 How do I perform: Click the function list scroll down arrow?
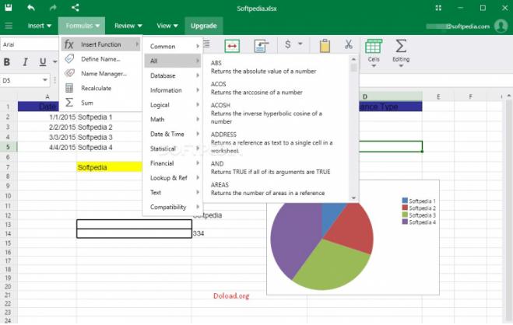(353, 198)
